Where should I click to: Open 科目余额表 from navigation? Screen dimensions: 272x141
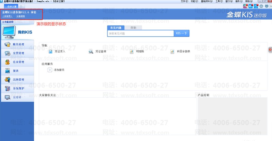tap(180, 52)
